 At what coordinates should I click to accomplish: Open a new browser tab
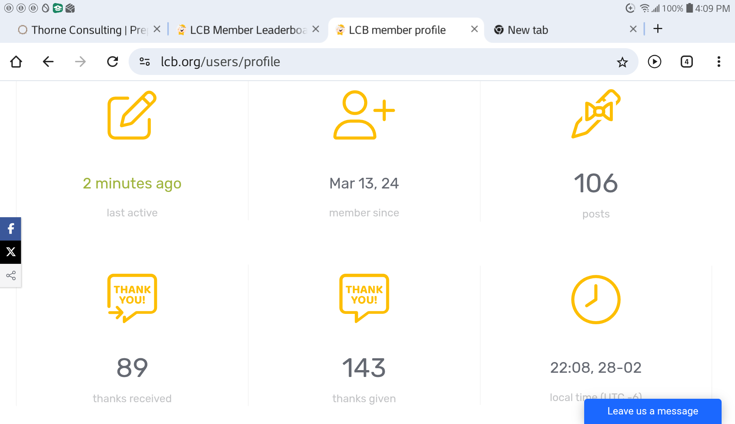(x=658, y=29)
